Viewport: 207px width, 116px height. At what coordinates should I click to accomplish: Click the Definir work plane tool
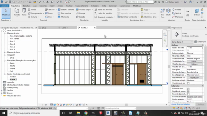[197, 12]
